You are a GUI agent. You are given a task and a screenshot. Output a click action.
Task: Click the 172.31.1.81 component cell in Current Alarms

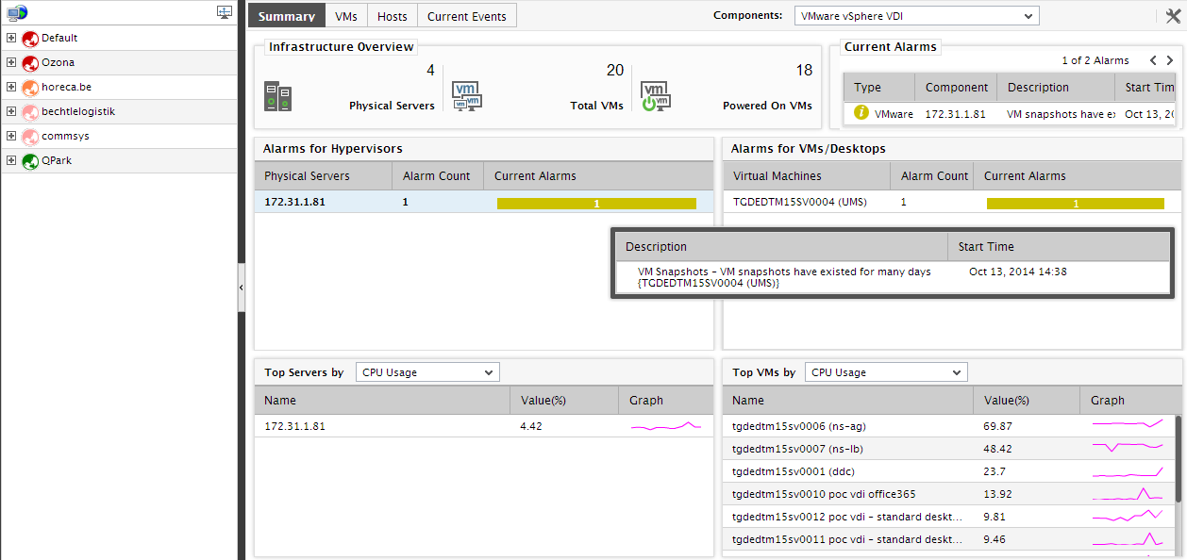coord(956,114)
